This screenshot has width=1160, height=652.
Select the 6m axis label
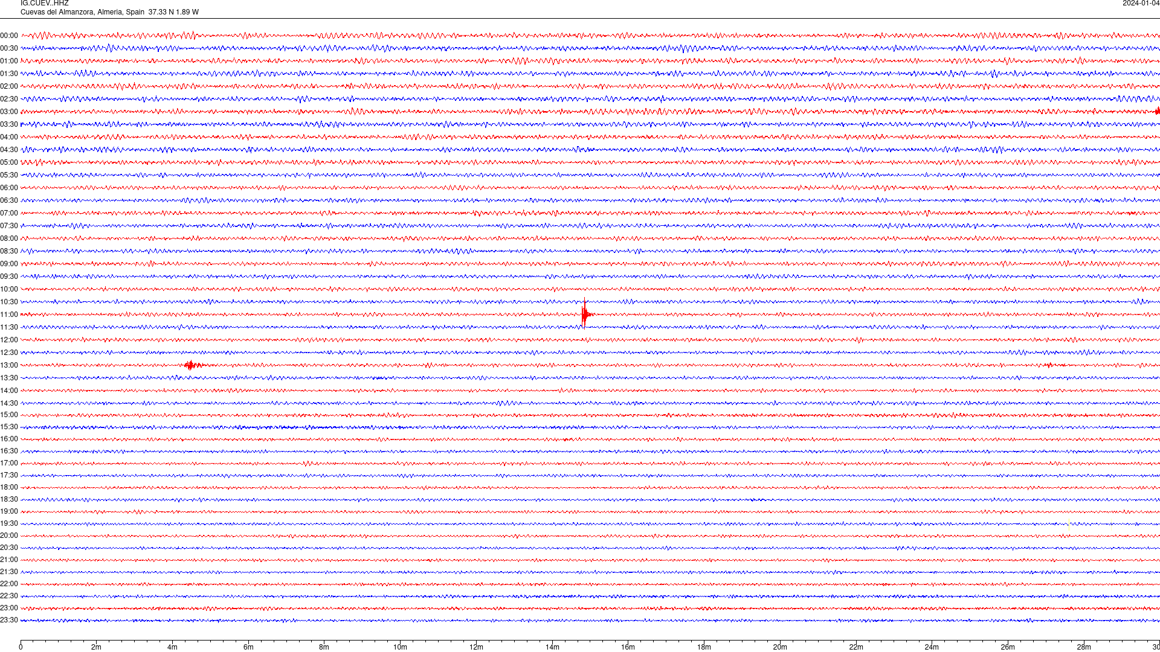tap(248, 647)
